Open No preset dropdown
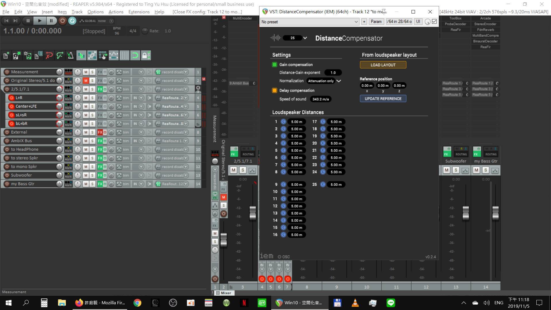 [310, 22]
